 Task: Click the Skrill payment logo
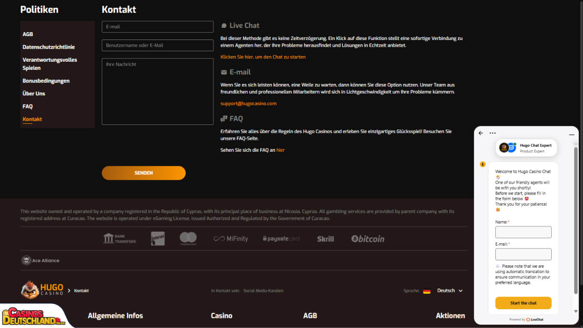(325, 239)
